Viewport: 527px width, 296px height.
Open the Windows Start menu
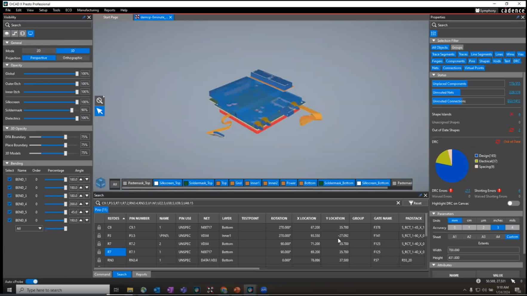tap(9, 290)
